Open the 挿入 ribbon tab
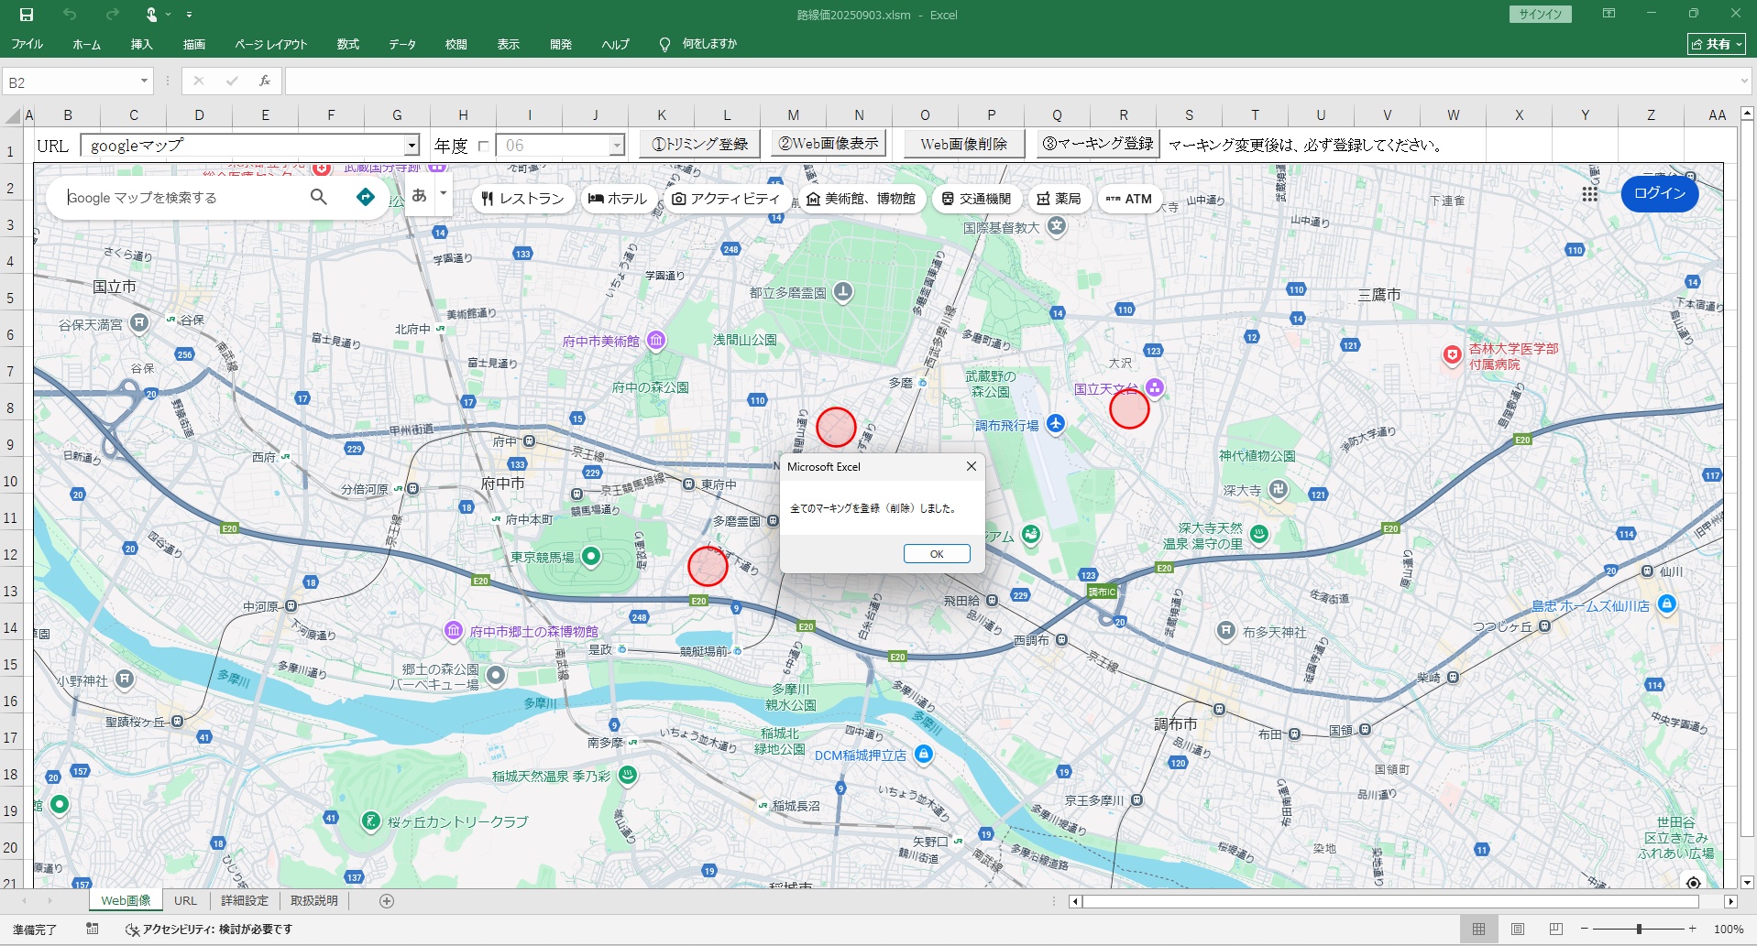 (141, 44)
